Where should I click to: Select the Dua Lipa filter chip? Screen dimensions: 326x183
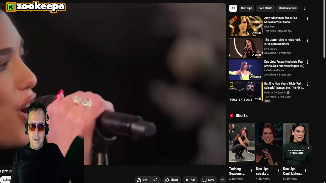pos(247,8)
